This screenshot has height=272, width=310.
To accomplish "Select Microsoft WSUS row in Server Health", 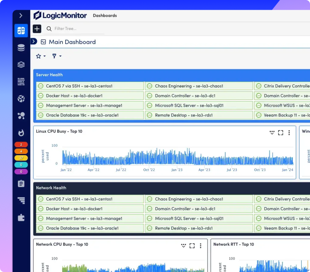I will 282,105.
